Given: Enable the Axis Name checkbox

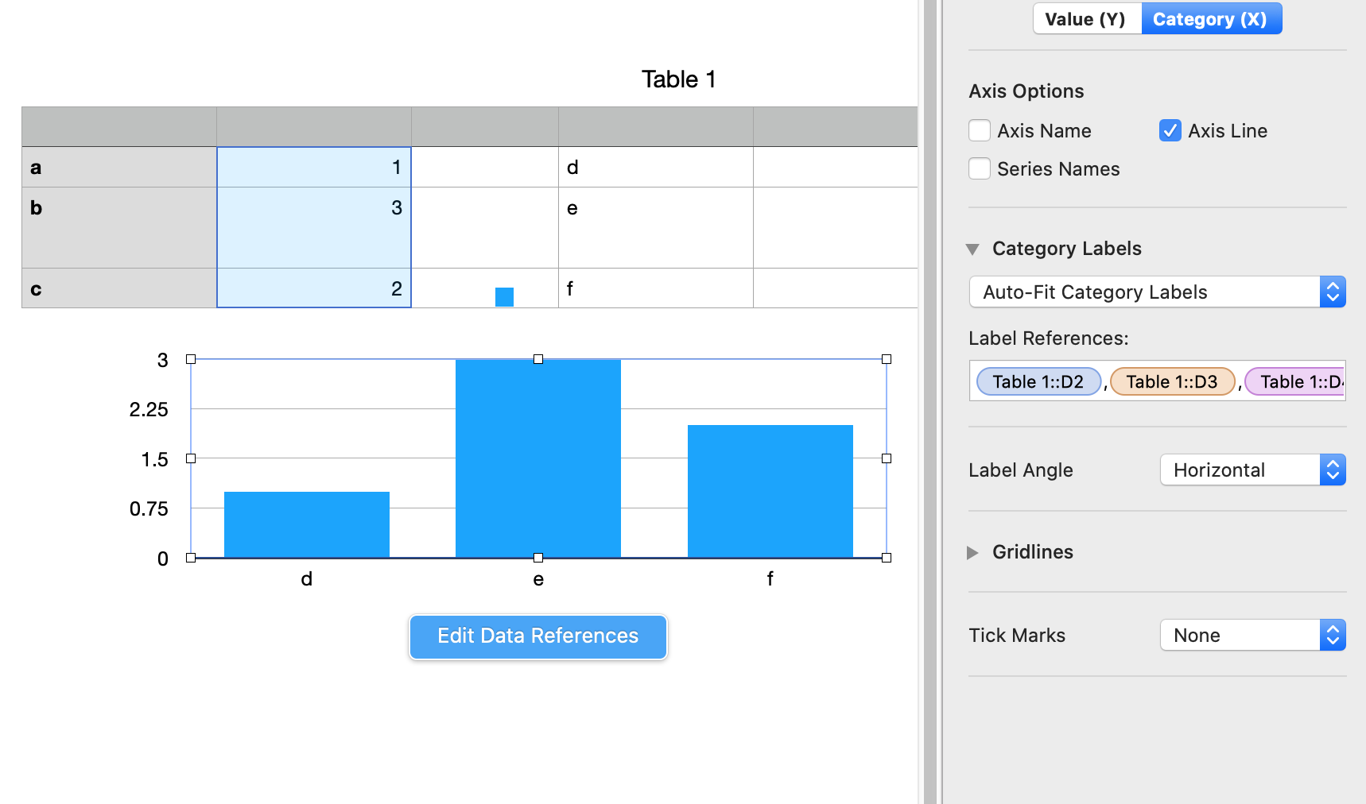Looking at the screenshot, I should tap(980, 131).
